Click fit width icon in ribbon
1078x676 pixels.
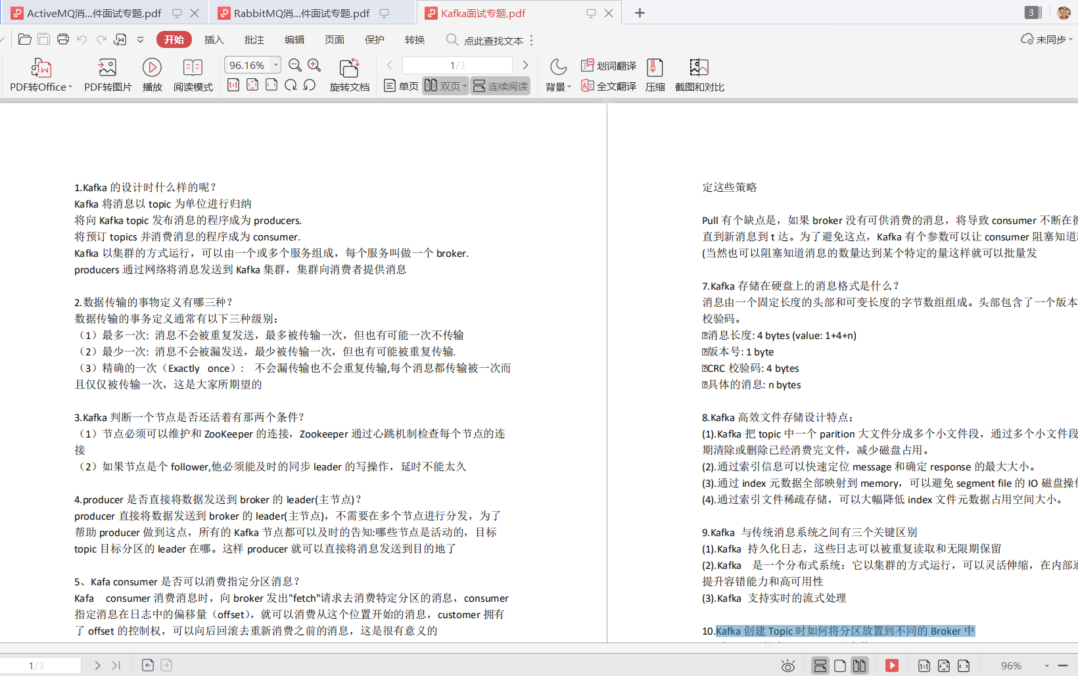coord(271,85)
